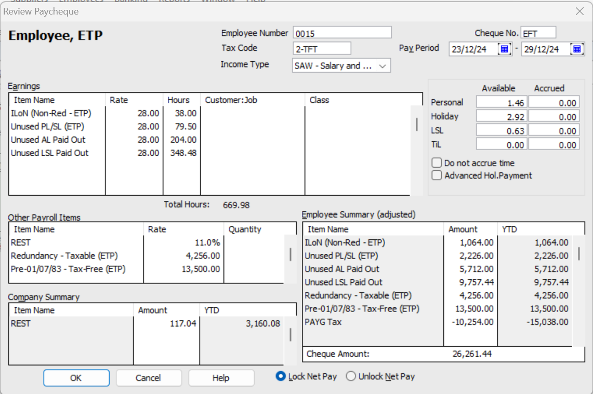Click Cheque Amount value 26,261.44
The height and width of the screenshot is (394, 593).
(x=472, y=354)
